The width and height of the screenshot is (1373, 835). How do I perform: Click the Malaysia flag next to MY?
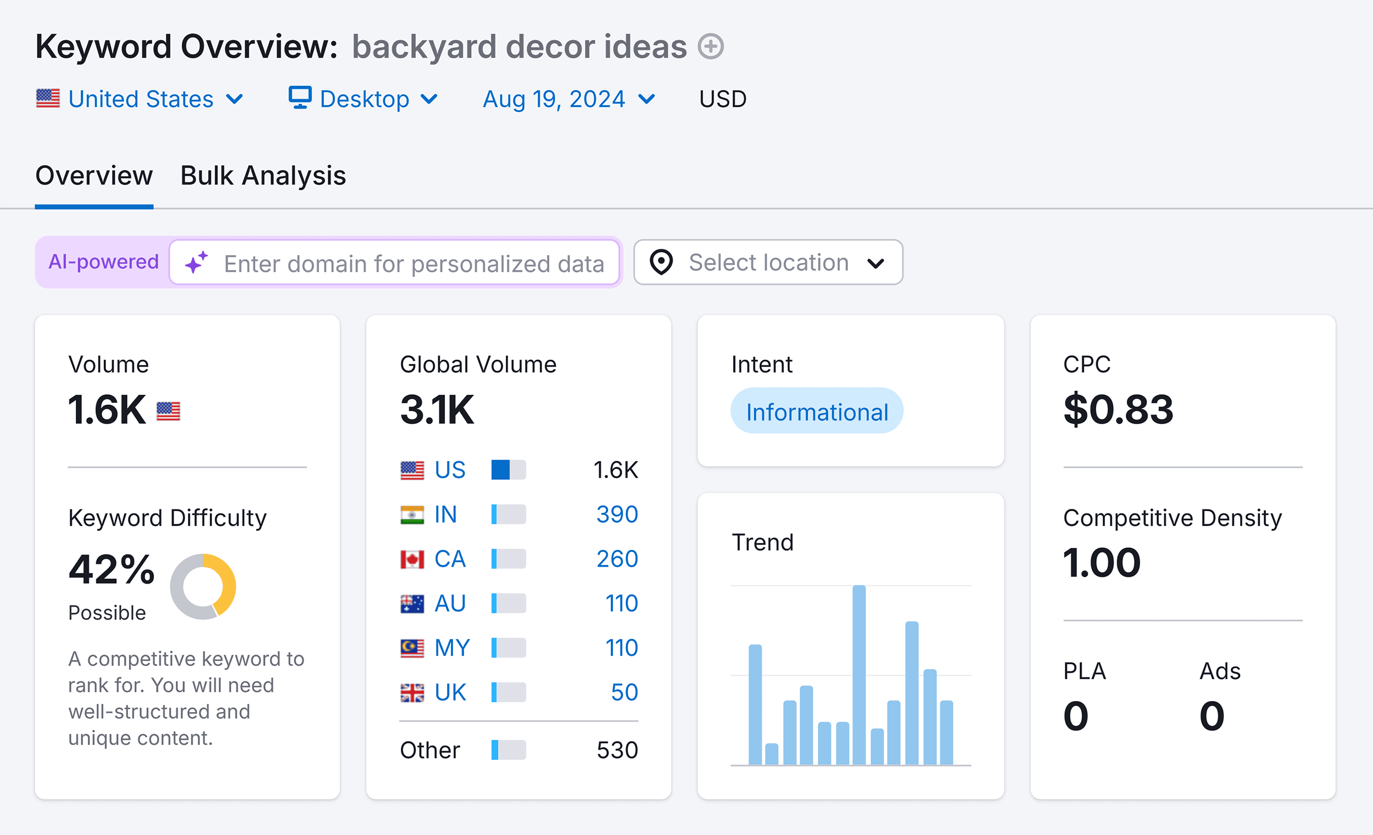(412, 647)
